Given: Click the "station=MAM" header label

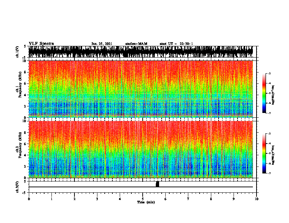Looking at the screenshot, I should (136, 44).
